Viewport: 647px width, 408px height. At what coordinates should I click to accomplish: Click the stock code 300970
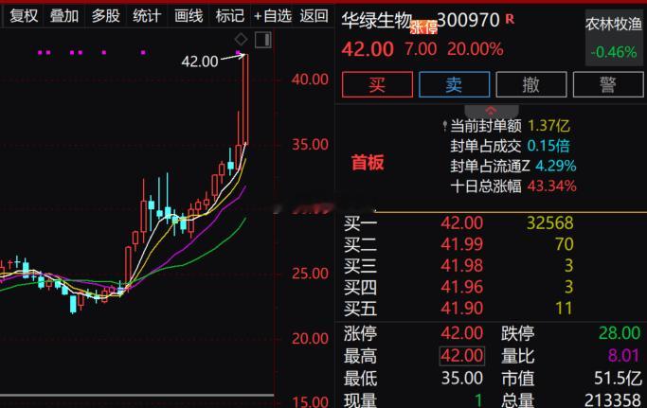click(468, 20)
